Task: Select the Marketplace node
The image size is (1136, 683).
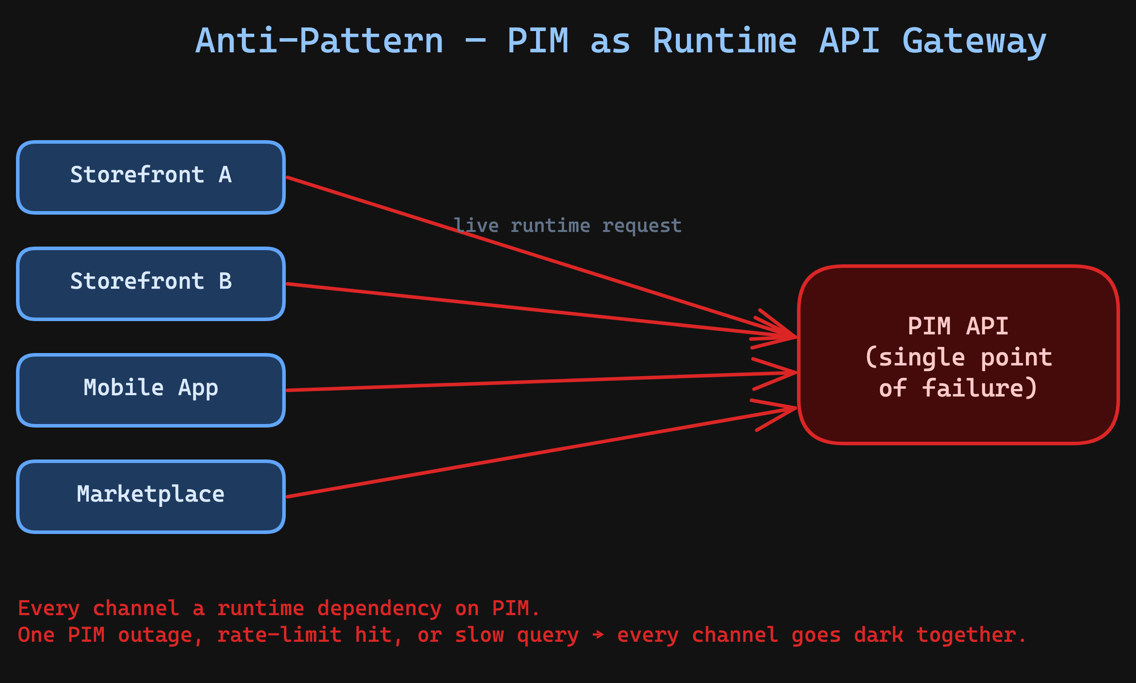Action: point(151,496)
